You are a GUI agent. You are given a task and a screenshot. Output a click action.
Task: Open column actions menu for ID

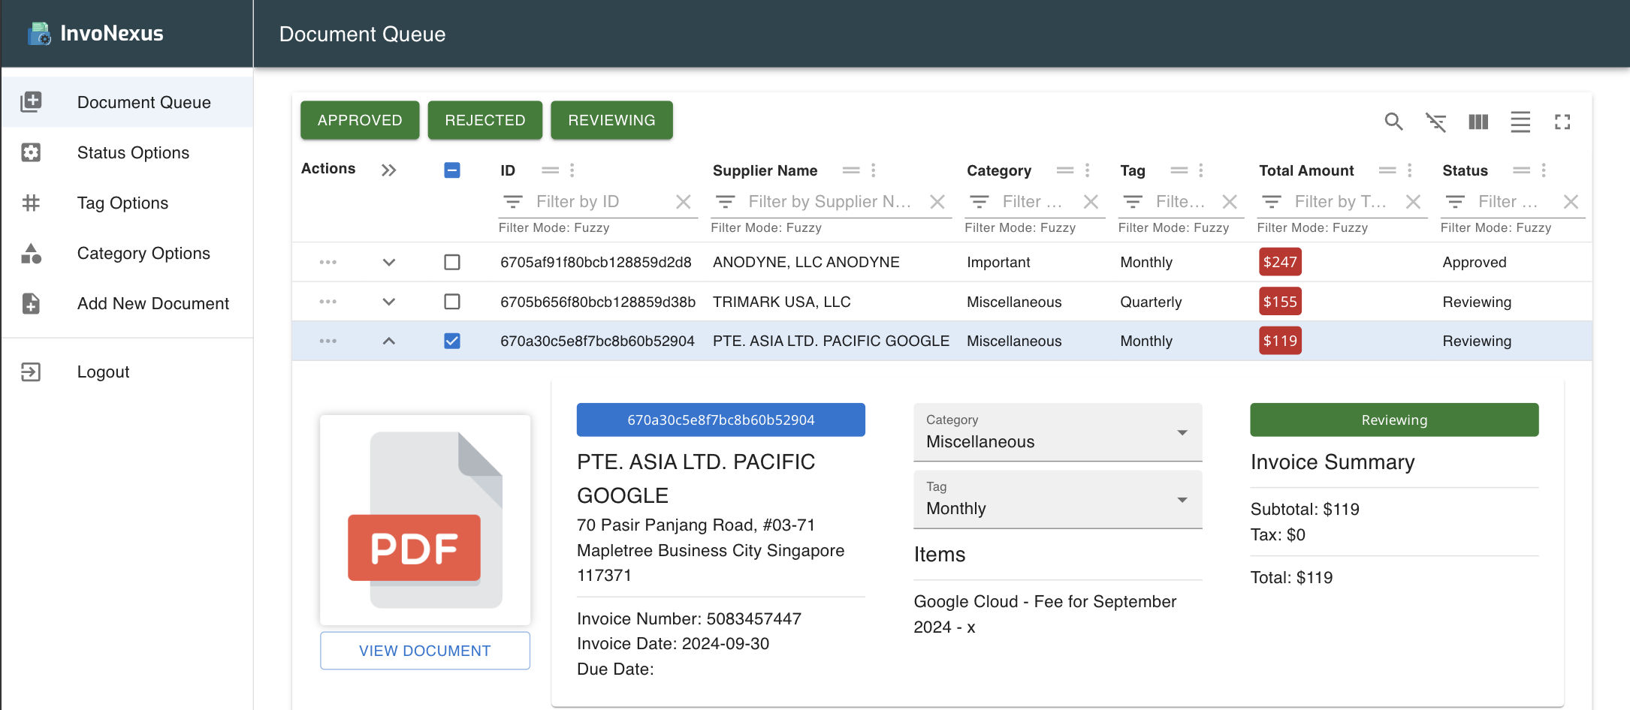click(572, 170)
